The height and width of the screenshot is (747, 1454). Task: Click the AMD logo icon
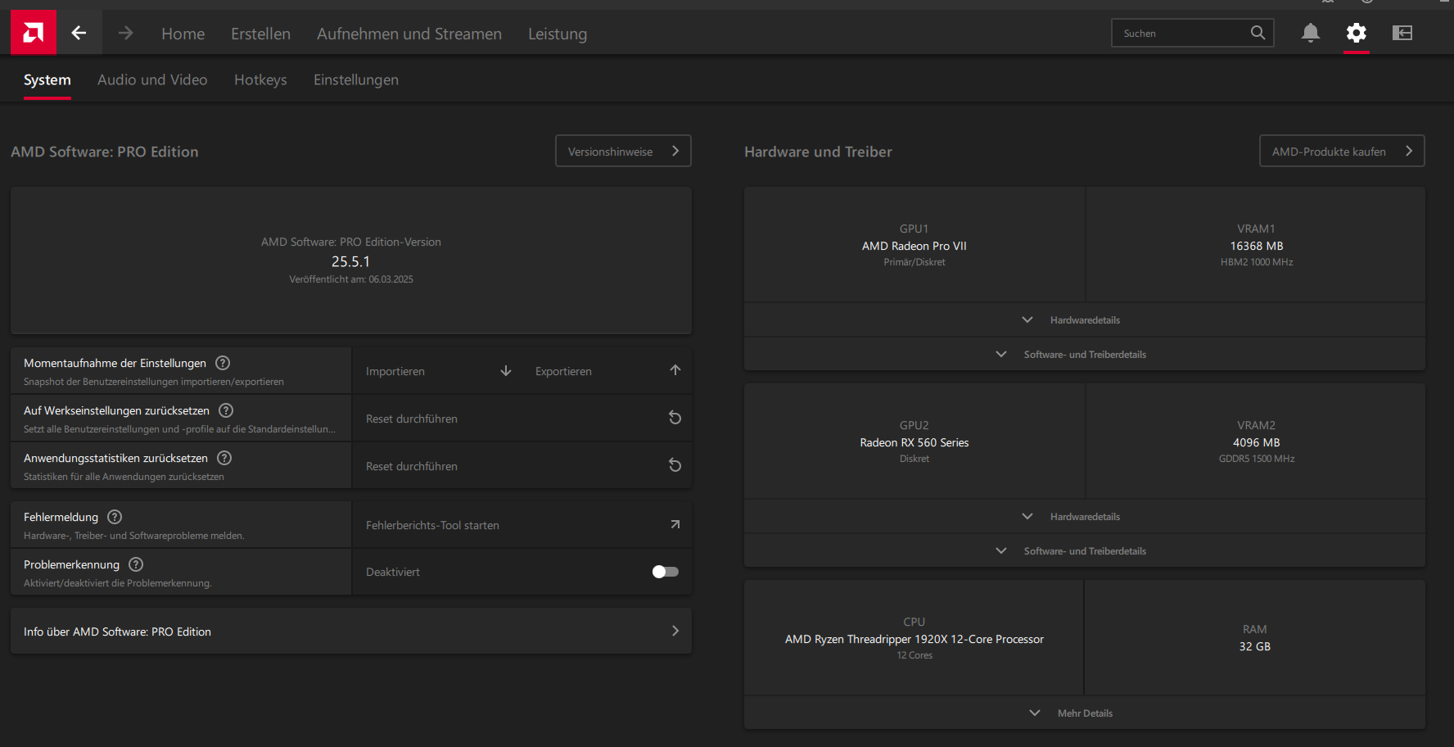(x=34, y=33)
